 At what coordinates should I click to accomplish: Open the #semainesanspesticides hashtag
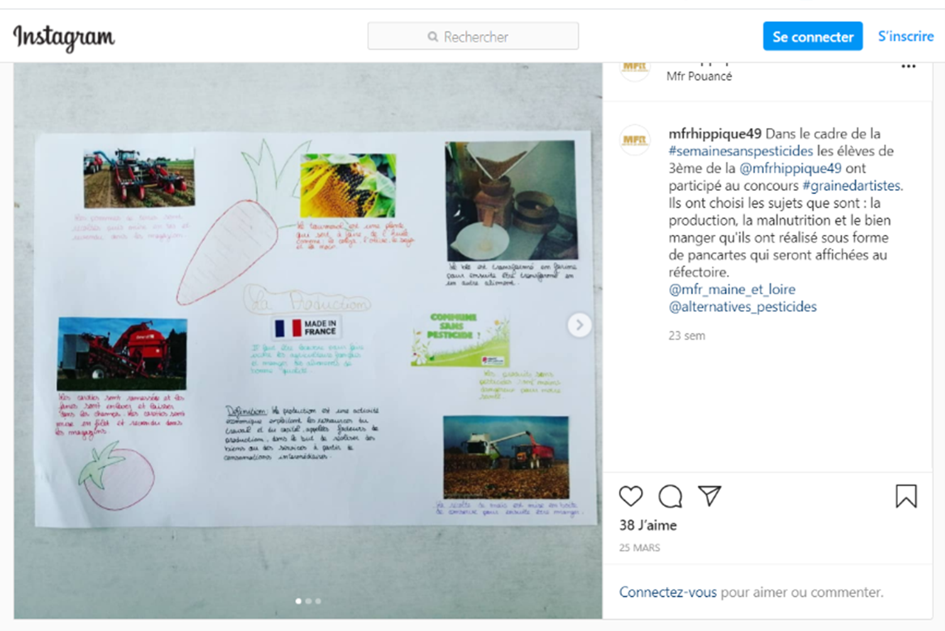741,151
